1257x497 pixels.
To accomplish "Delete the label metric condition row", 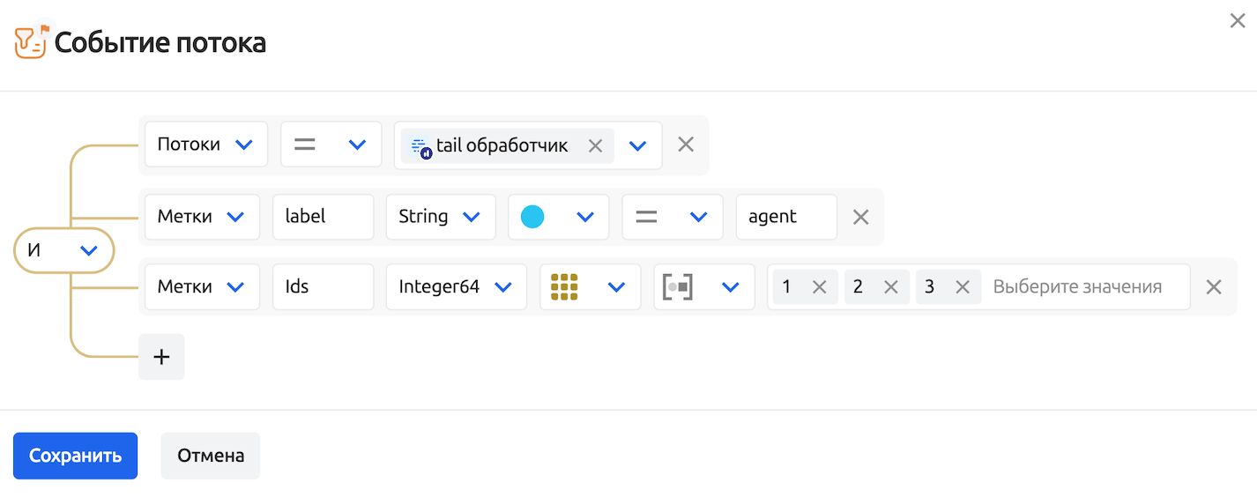I will (860, 217).
